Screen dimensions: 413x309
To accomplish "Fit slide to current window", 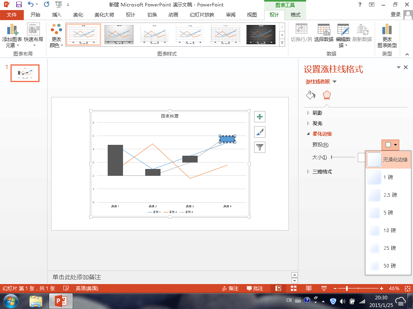I will (x=407, y=288).
